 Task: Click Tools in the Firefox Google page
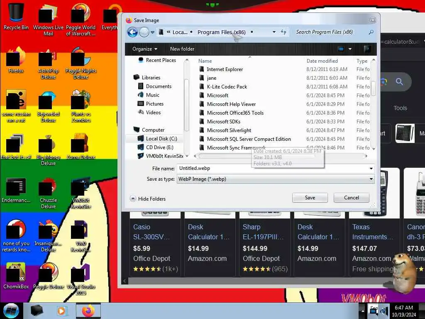click(x=400, y=108)
